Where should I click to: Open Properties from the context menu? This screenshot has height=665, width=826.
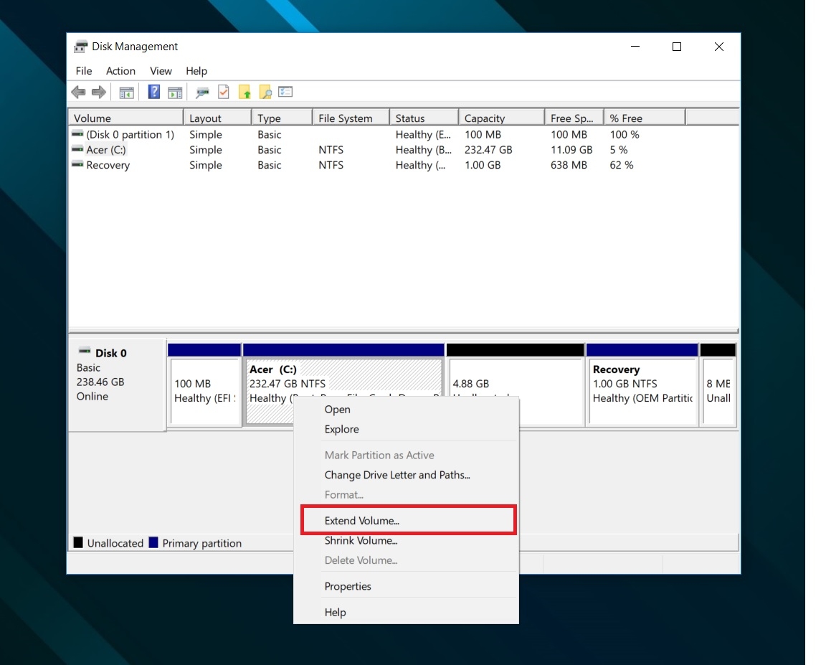tap(348, 586)
